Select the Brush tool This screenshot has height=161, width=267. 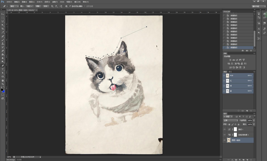tap(3, 40)
